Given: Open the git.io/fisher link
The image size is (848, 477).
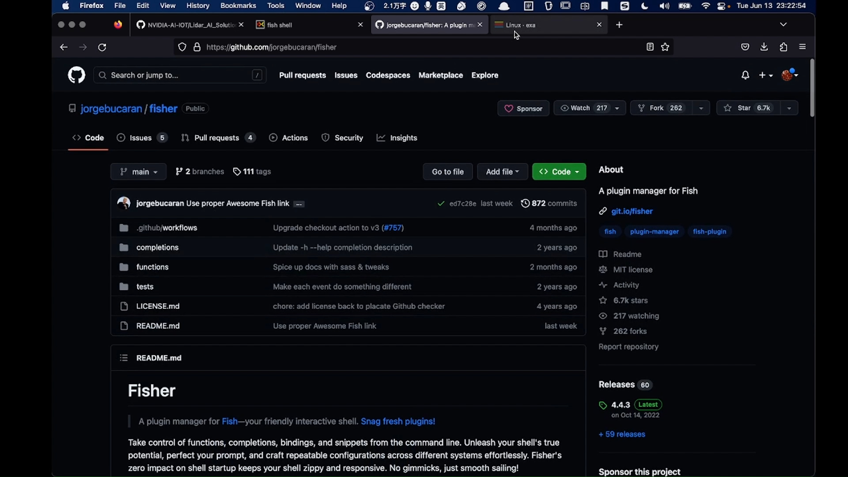Looking at the screenshot, I should click(x=632, y=211).
